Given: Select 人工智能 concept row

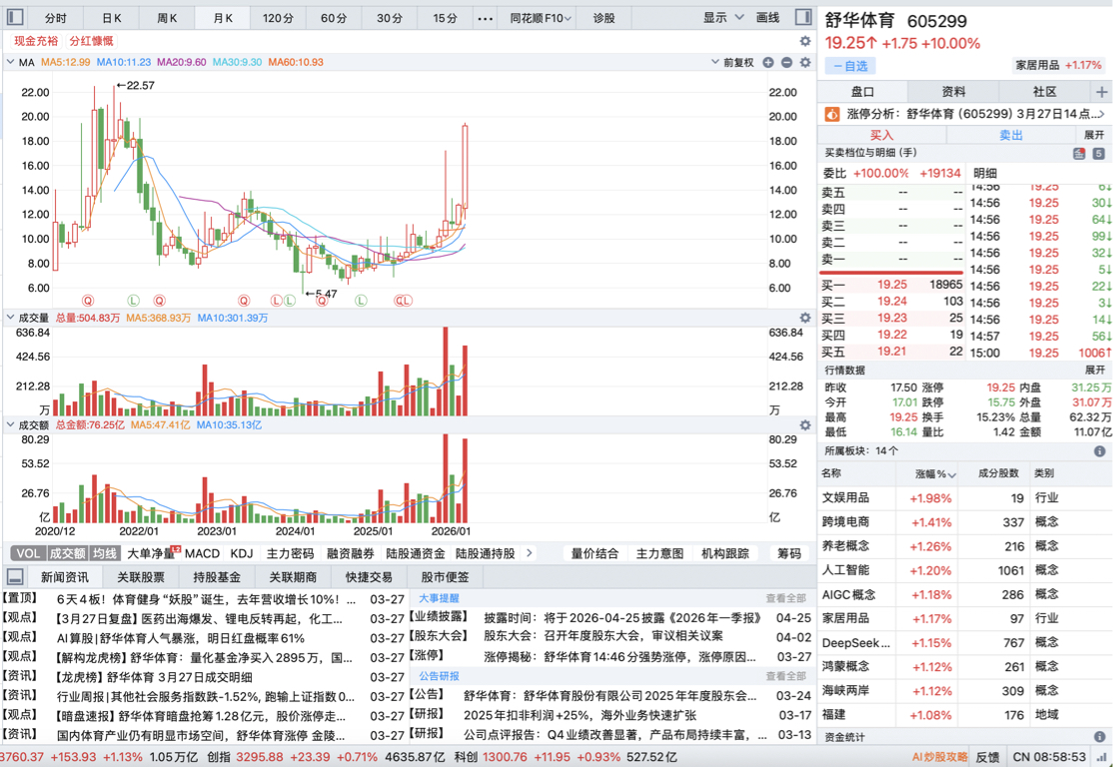Looking at the screenshot, I should (964, 570).
